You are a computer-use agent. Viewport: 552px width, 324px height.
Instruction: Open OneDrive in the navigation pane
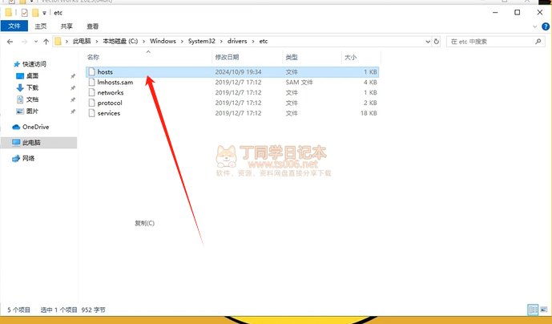[x=35, y=127]
